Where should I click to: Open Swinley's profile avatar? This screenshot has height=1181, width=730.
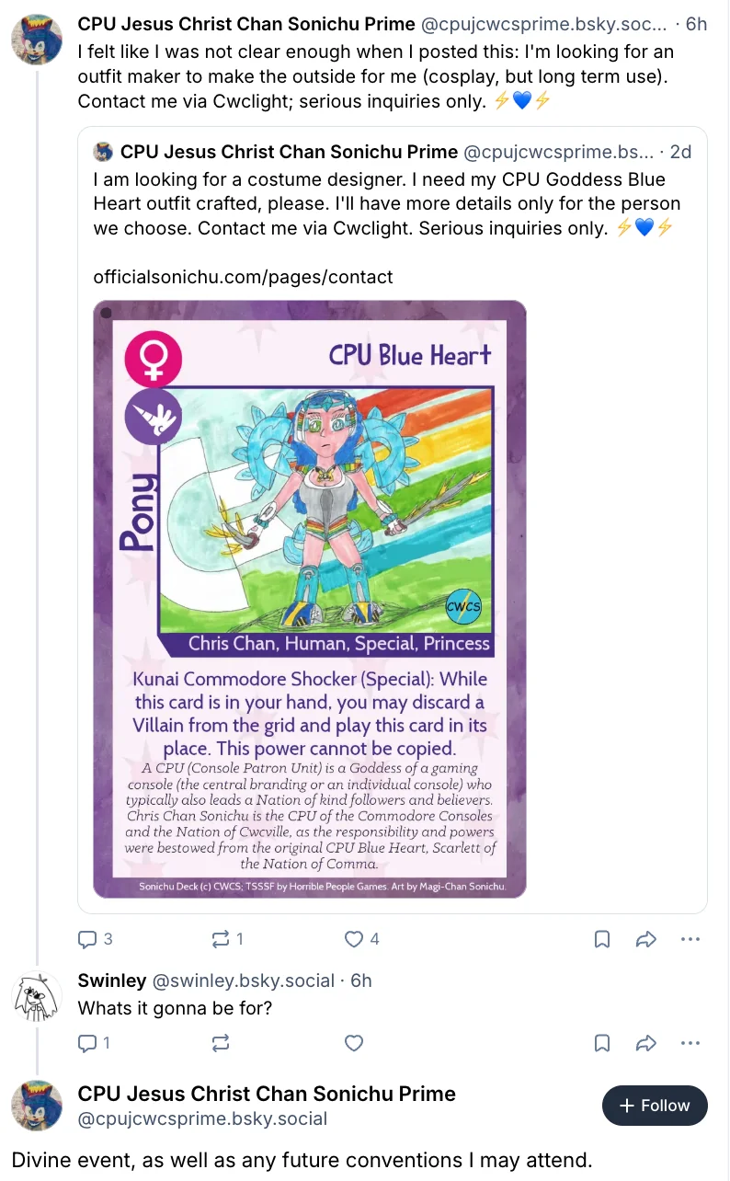[37, 997]
